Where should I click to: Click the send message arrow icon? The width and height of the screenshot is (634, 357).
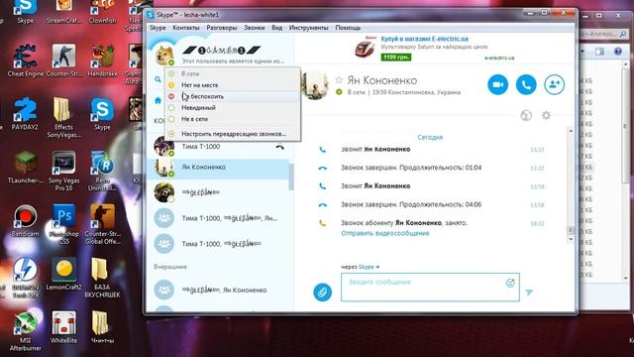[x=529, y=292]
